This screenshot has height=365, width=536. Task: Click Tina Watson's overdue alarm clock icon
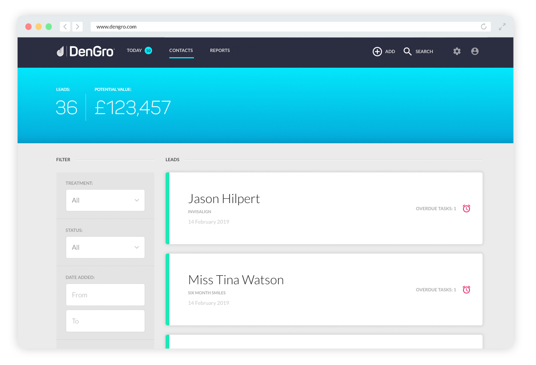[466, 290]
